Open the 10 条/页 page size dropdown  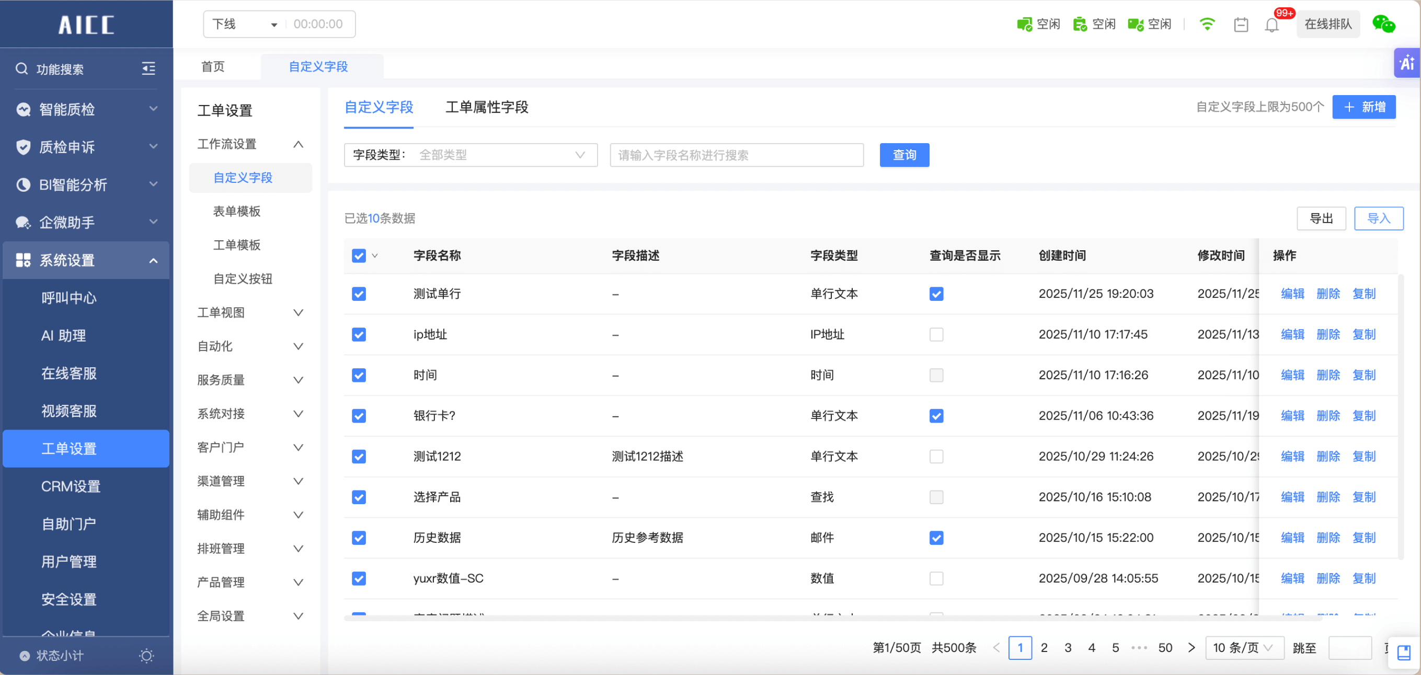pyautogui.click(x=1244, y=647)
